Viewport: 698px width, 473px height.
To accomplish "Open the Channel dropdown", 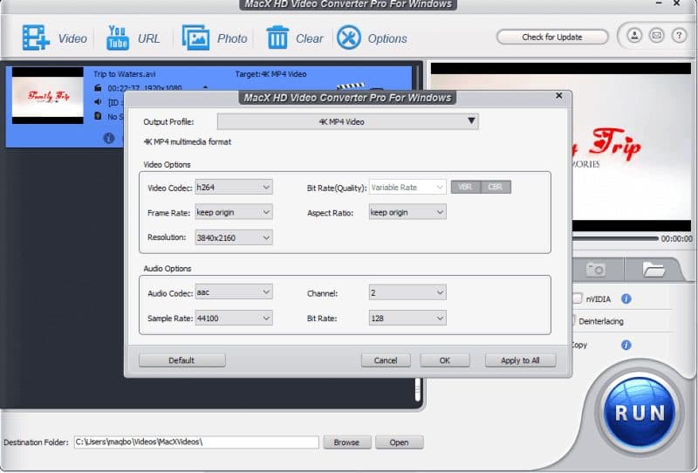I will 407,292.
